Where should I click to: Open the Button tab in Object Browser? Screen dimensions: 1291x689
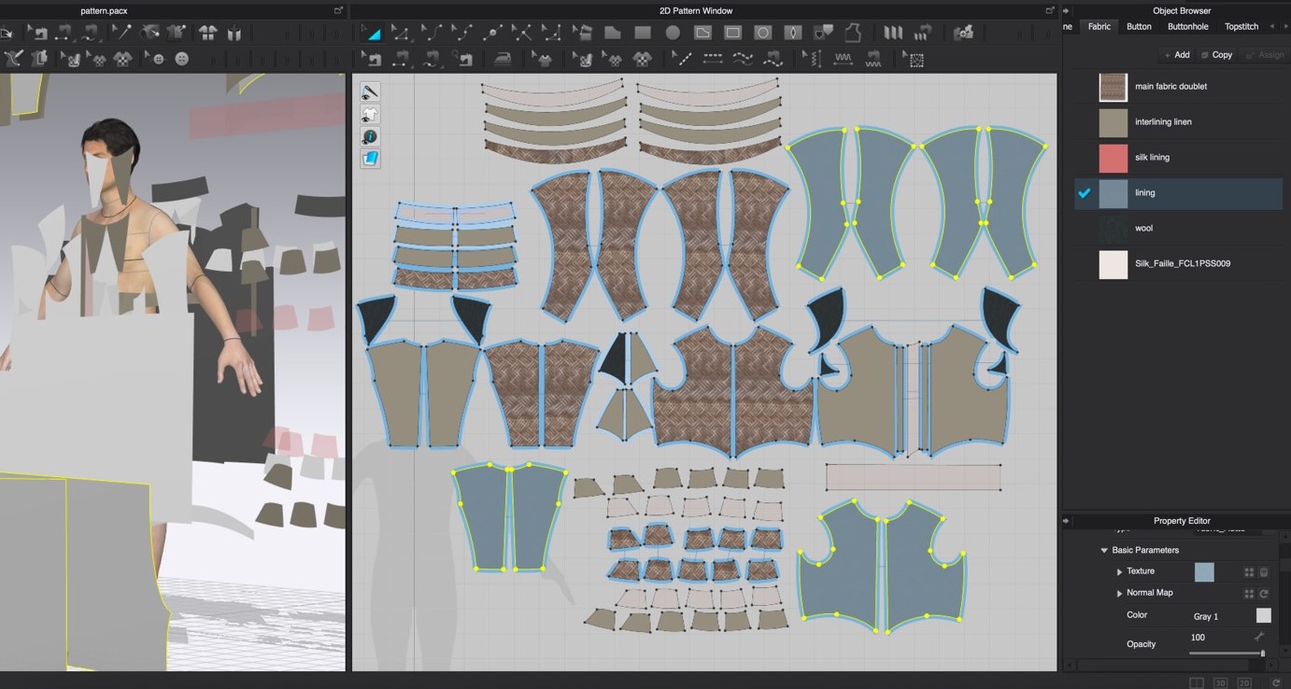(x=1139, y=27)
